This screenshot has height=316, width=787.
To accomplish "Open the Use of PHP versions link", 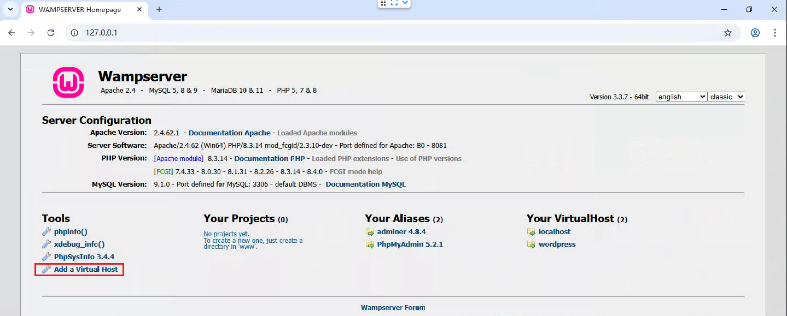I will [x=429, y=158].
